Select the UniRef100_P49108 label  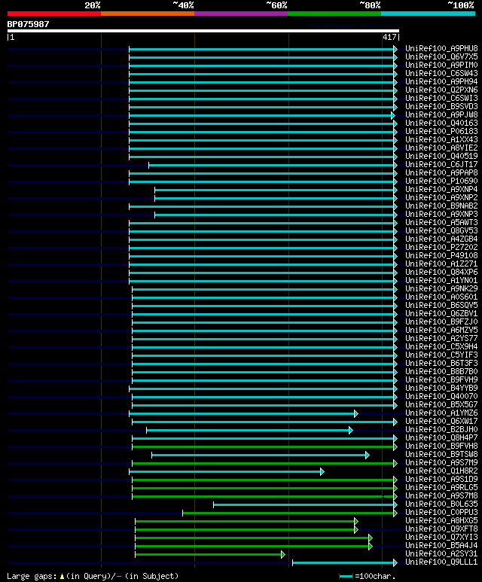(x=441, y=255)
